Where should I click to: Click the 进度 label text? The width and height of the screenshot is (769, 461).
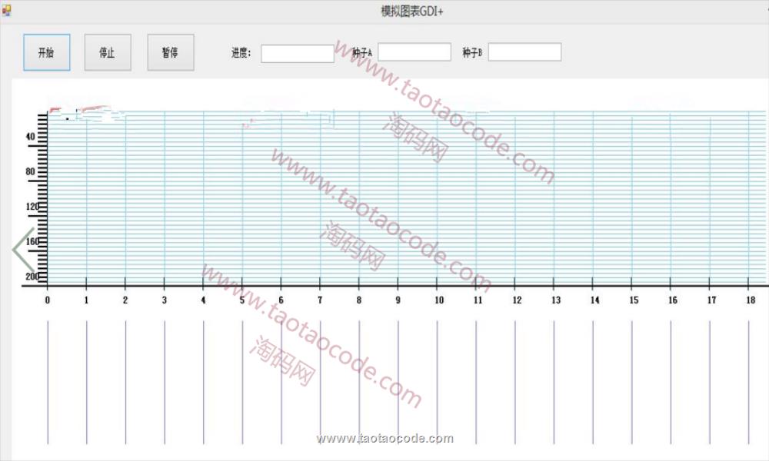point(241,53)
